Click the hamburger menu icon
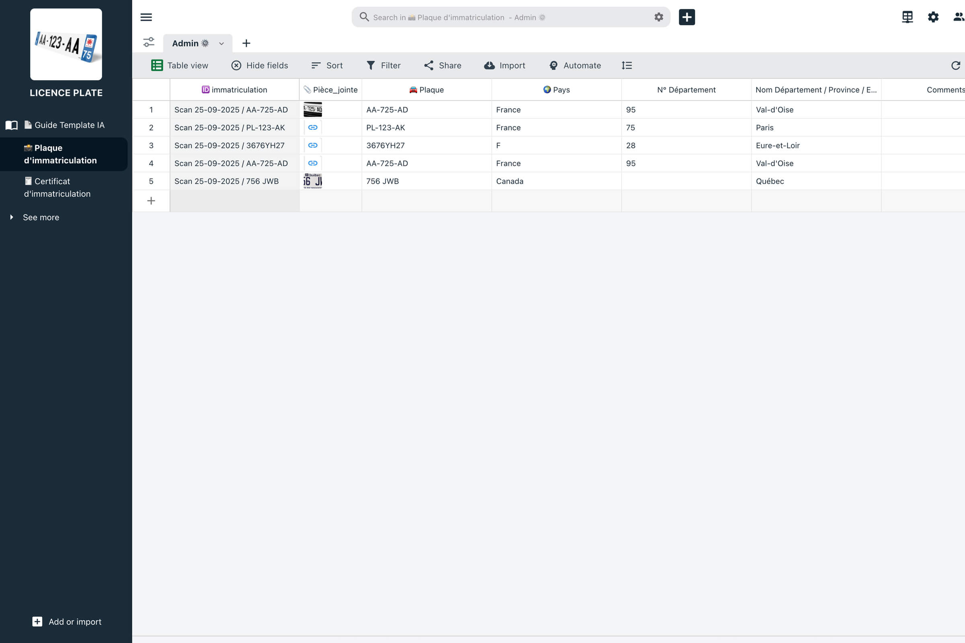The image size is (965, 643). pyautogui.click(x=146, y=17)
